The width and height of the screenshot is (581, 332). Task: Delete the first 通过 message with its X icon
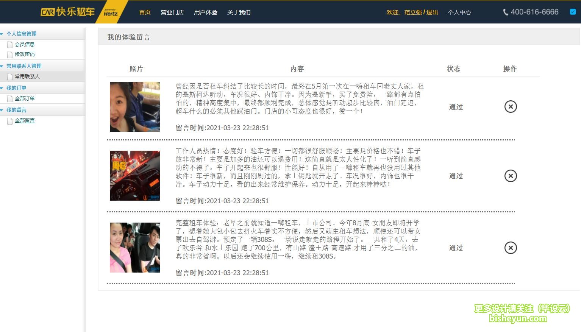[x=511, y=107]
